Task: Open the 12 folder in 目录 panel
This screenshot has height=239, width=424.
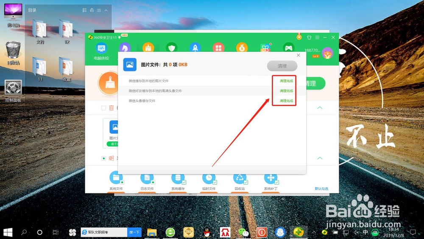Action: (67, 32)
